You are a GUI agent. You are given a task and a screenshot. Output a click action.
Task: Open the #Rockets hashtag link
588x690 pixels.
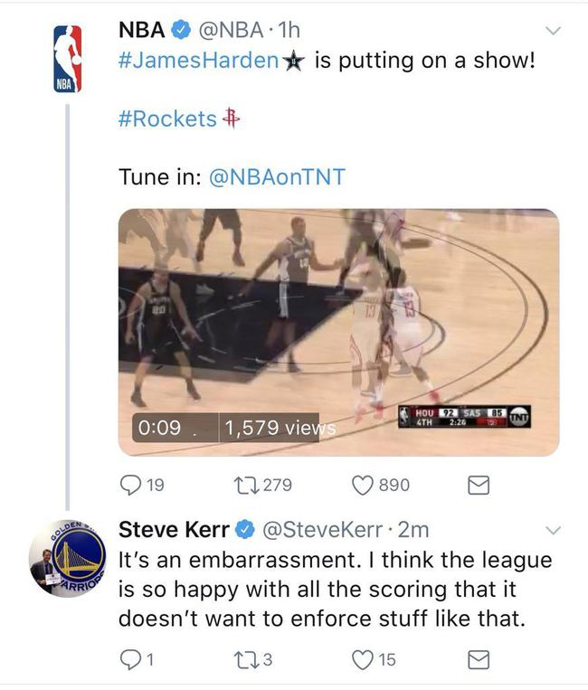pyautogui.click(x=168, y=118)
